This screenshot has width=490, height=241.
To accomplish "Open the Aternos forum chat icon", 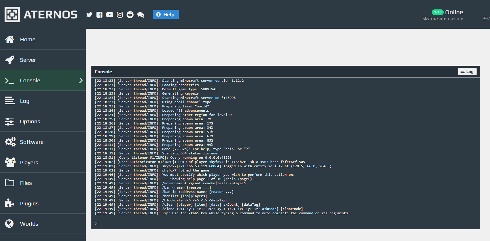I will 141,15.
